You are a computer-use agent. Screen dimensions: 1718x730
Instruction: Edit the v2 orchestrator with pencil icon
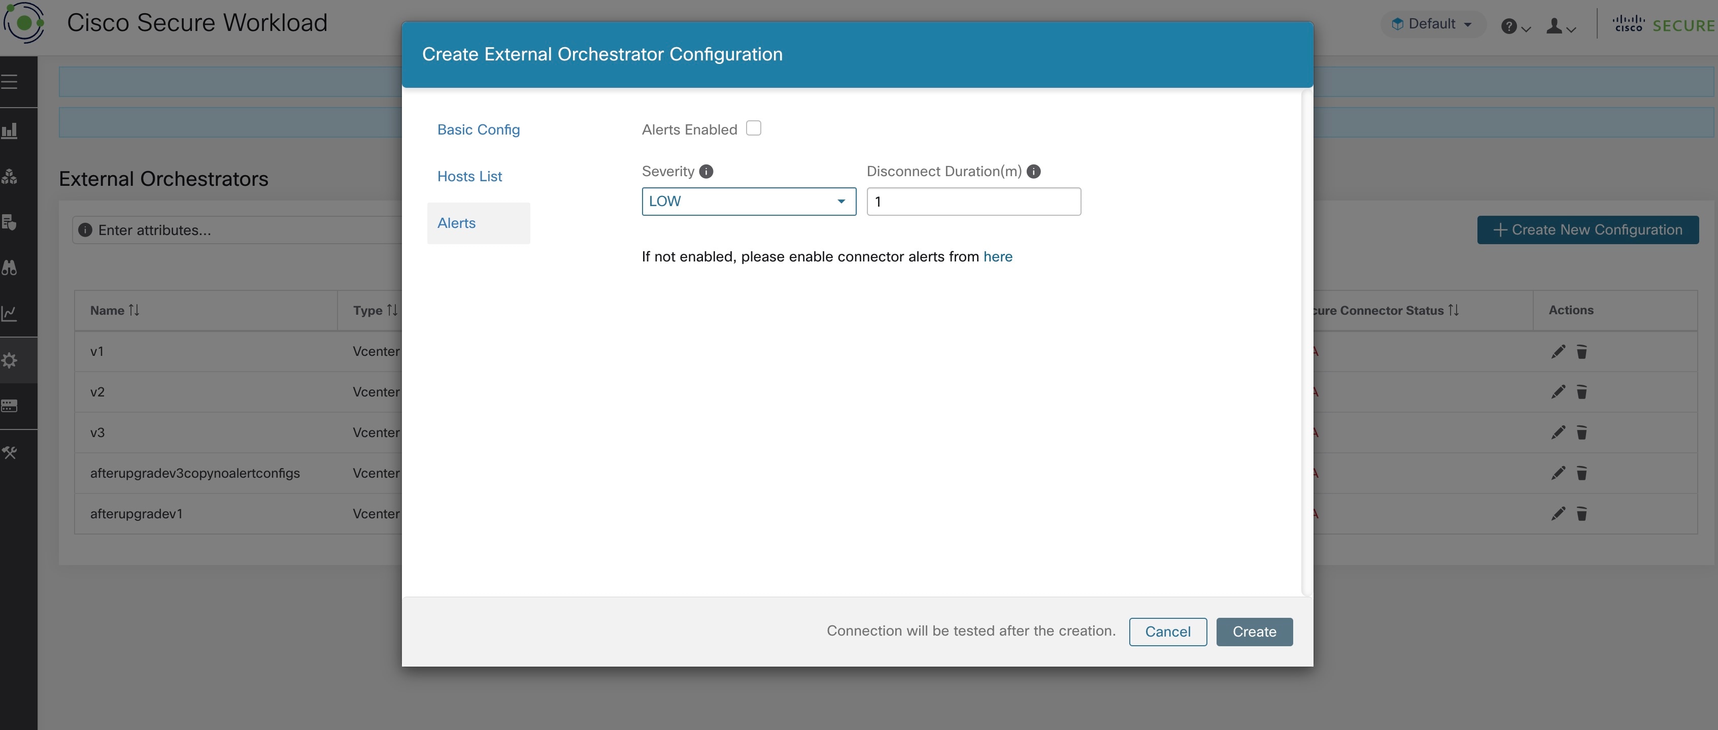pos(1558,392)
